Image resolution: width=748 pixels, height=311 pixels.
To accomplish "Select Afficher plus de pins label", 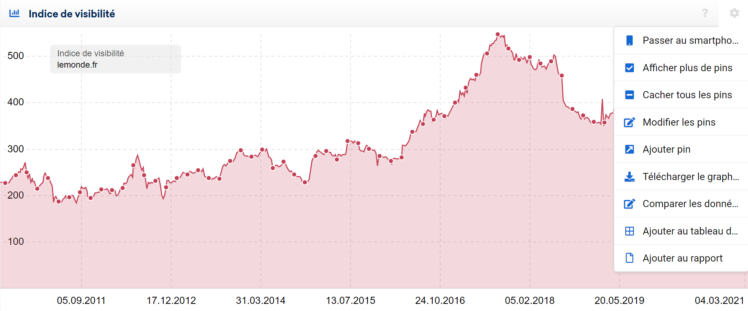I will tap(687, 68).
